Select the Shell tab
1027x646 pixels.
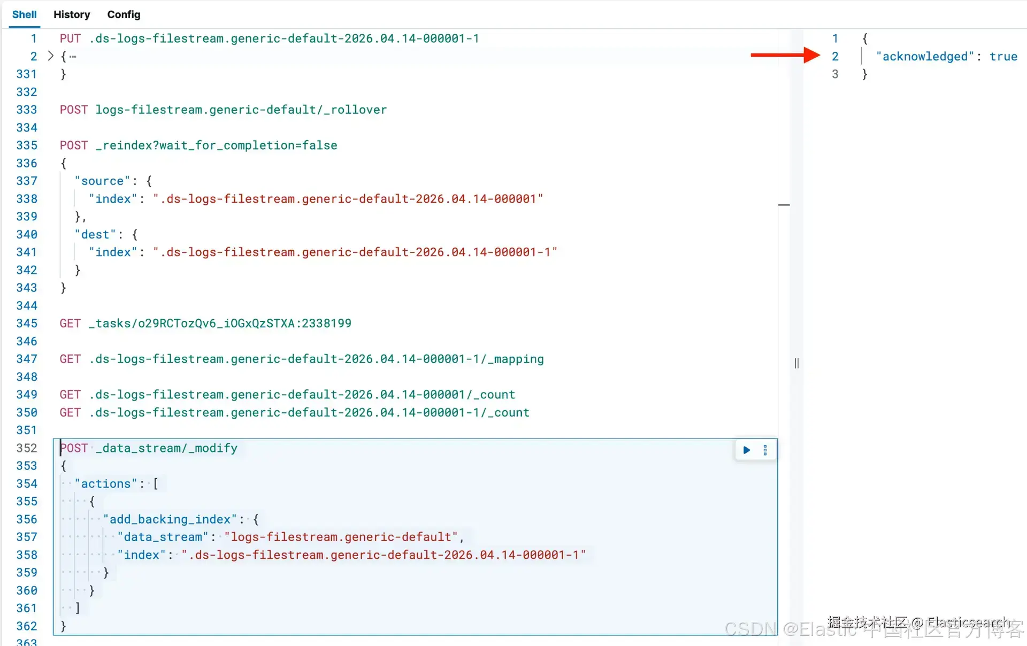tap(25, 14)
